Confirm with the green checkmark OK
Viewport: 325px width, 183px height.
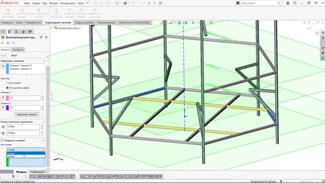click(x=2, y=43)
